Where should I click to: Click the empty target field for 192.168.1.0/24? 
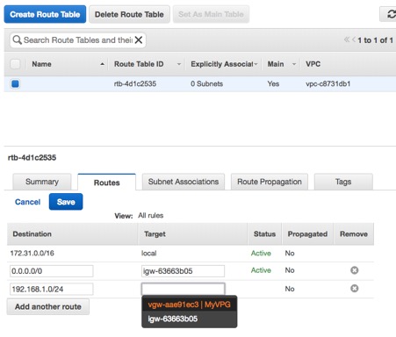click(183, 289)
